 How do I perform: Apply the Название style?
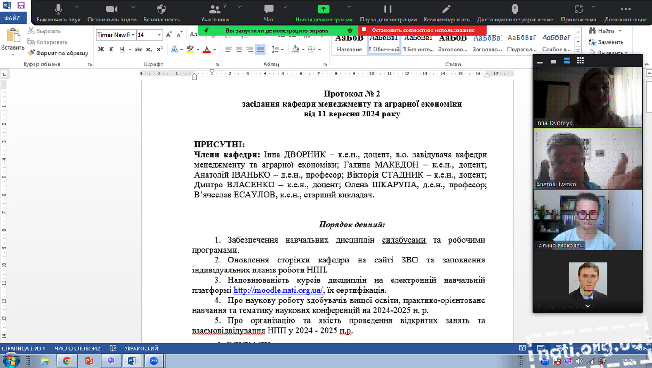[349, 43]
